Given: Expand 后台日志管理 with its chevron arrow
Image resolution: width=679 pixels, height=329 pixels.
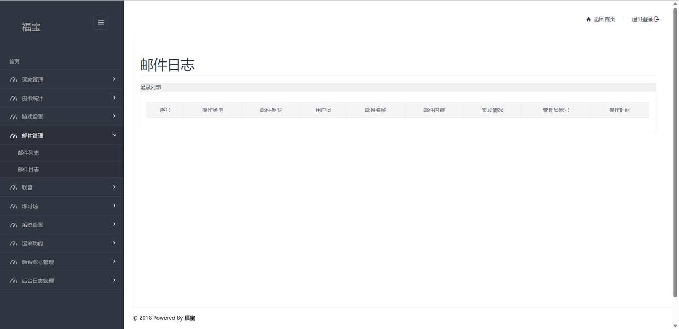Looking at the screenshot, I should click(x=114, y=280).
